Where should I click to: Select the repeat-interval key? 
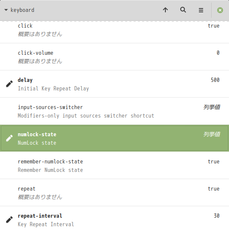click(114, 219)
